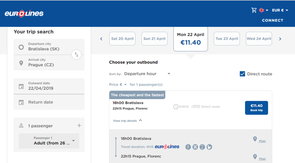This screenshot has width=295, height=163.
Task: Click 'The cheapest and the fastest' label
Action: click(x=137, y=95)
